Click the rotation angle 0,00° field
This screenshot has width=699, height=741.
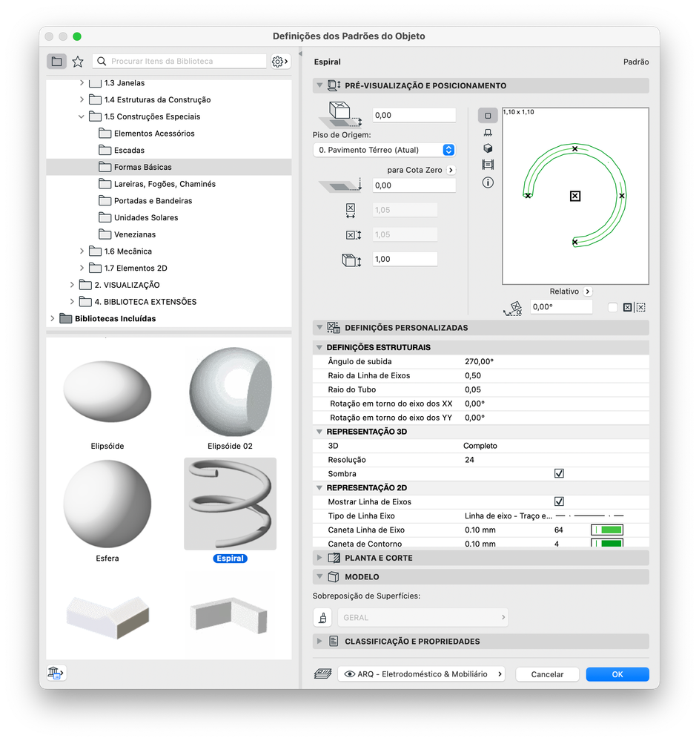tap(561, 306)
